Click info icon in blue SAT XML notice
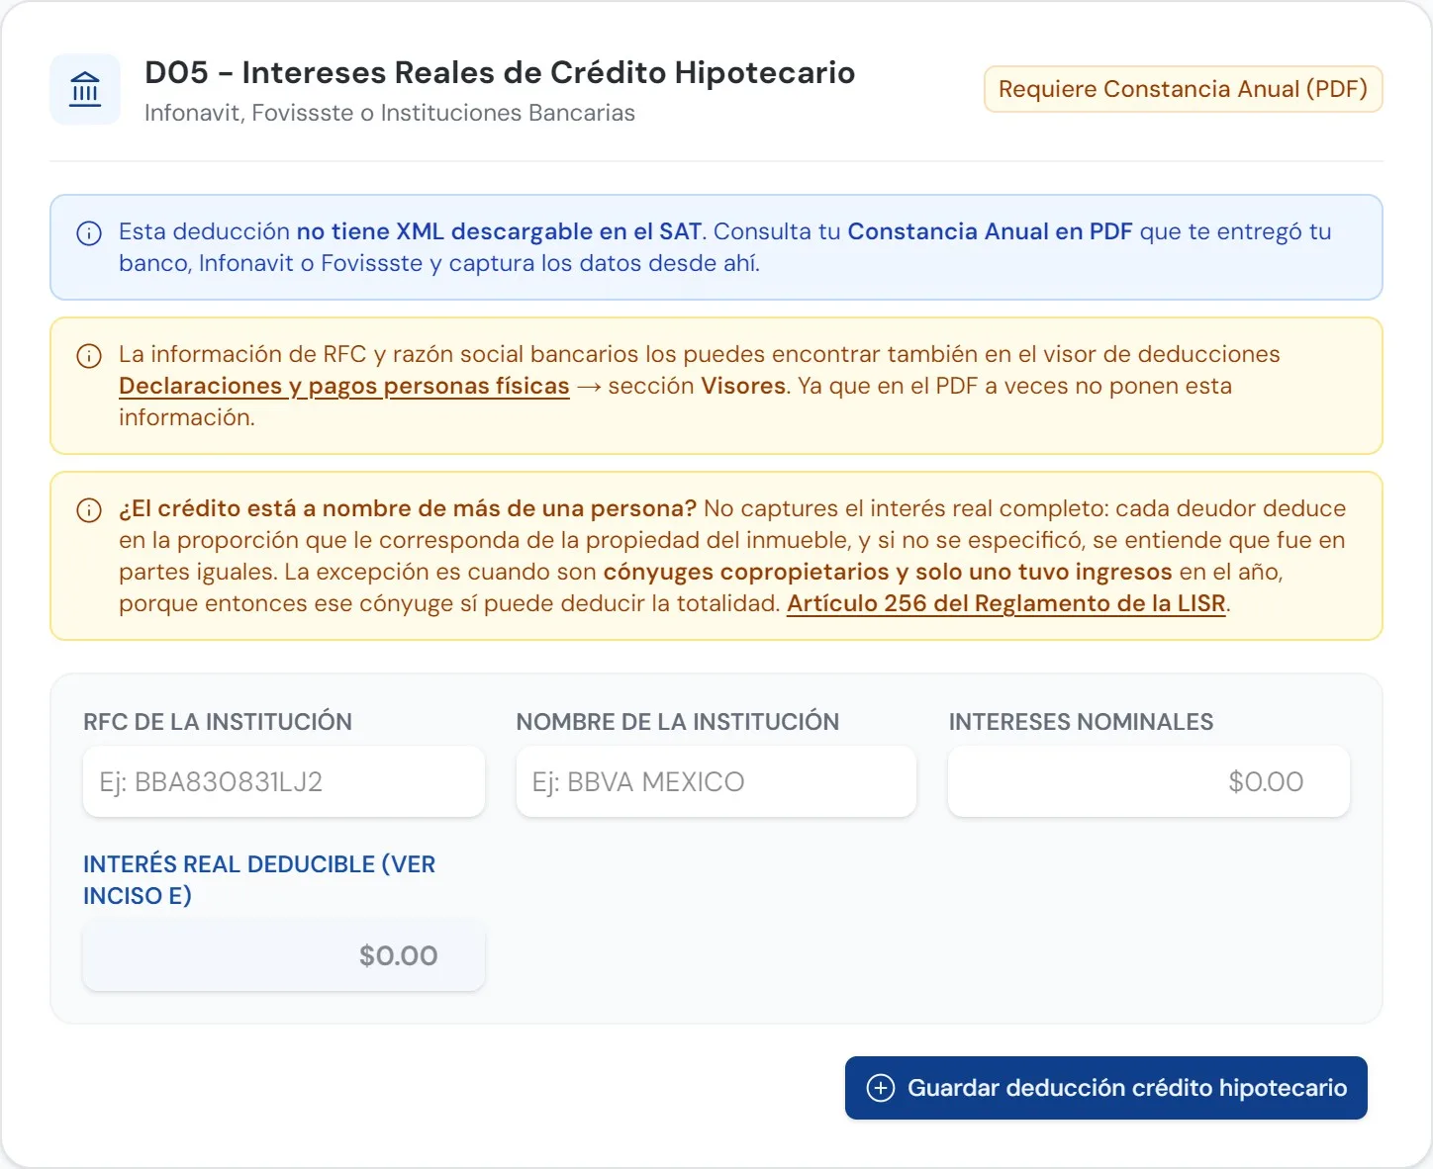The height and width of the screenshot is (1169, 1433). [x=89, y=233]
